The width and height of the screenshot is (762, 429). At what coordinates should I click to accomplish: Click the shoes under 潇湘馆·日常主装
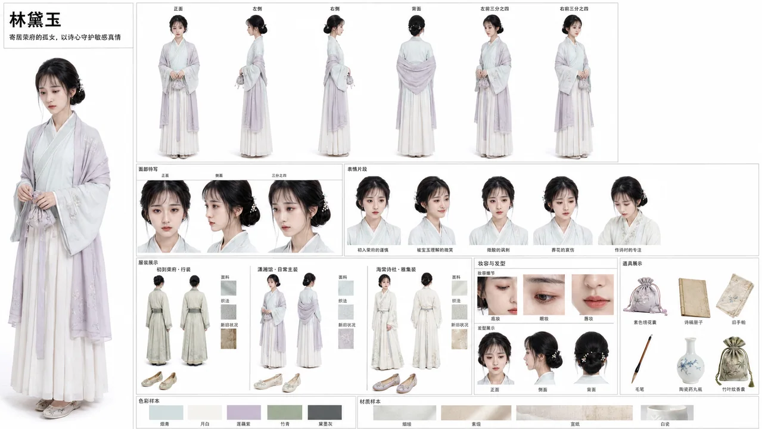tap(277, 382)
